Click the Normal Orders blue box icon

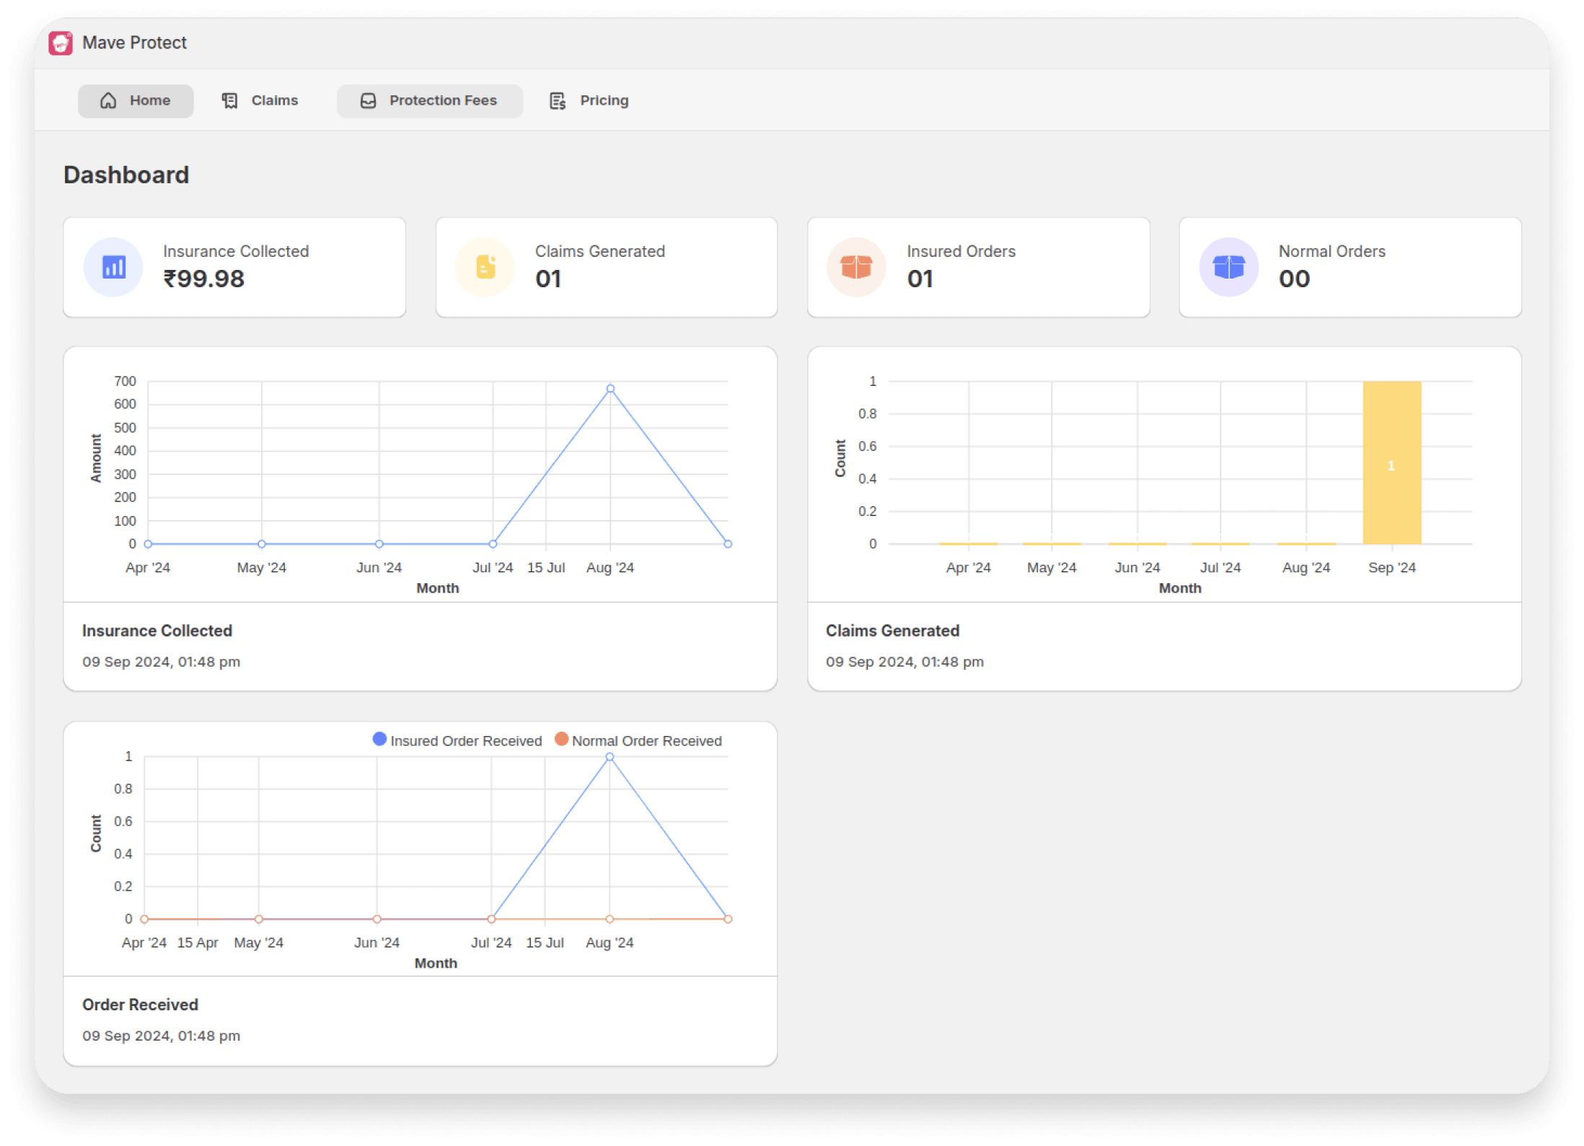pos(1228,267)
